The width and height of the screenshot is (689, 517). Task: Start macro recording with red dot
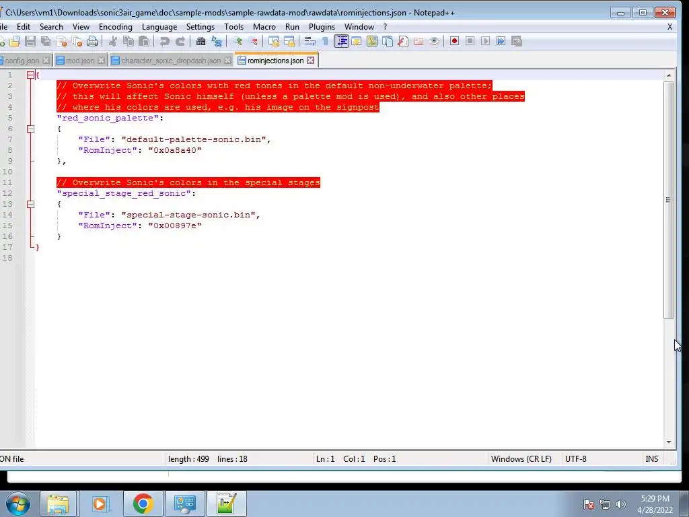pos(454,41)
